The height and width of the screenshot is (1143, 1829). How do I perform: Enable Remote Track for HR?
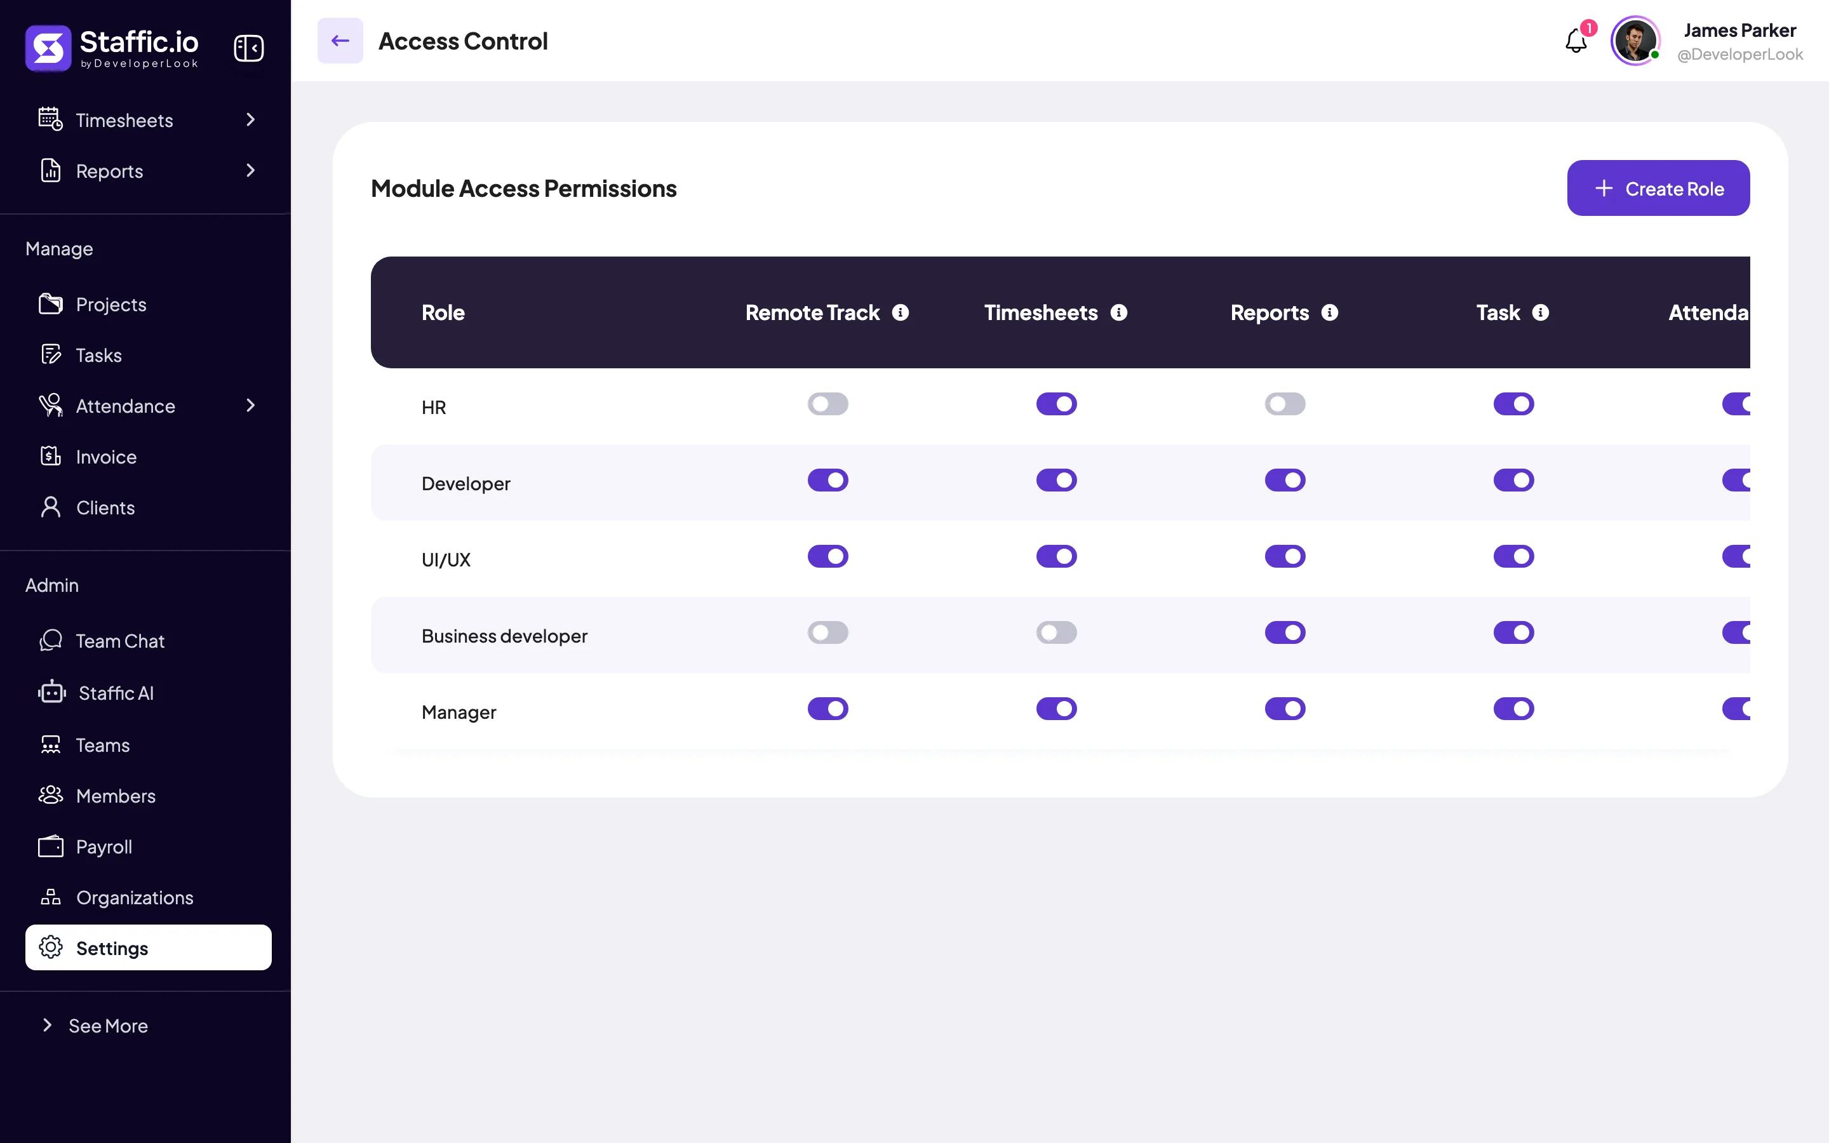(827, 404)
